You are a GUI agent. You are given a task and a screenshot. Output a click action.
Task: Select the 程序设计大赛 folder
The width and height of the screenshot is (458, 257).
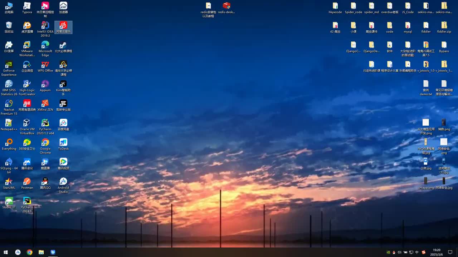pyautogui.click(x=390, y=66)
